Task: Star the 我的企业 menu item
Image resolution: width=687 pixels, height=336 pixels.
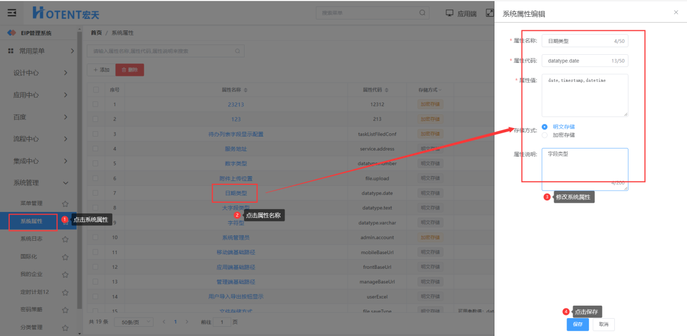Action: pyautogui.click(x=65, y=275)
